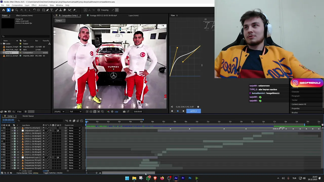Open Parent None dropdown for layer 14
Image resolution: width=324 pixels, height=182 pixels.
click(x=74, y=163)
